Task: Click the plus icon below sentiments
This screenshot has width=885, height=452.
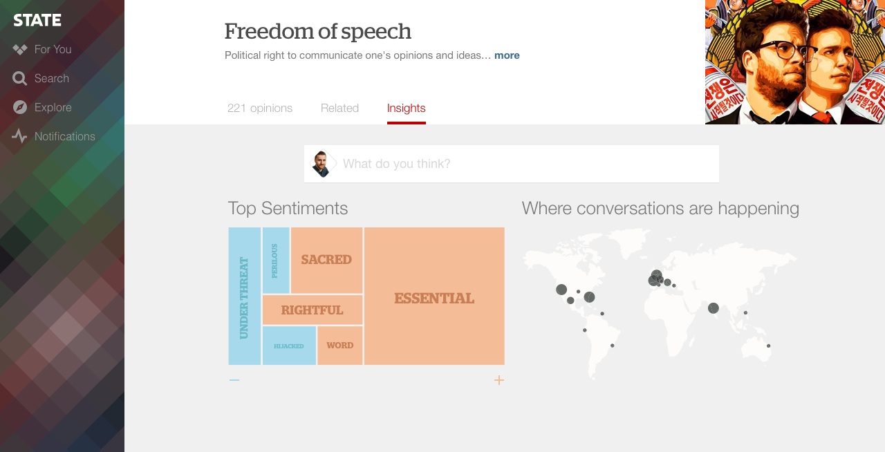Action: point(499,380)
